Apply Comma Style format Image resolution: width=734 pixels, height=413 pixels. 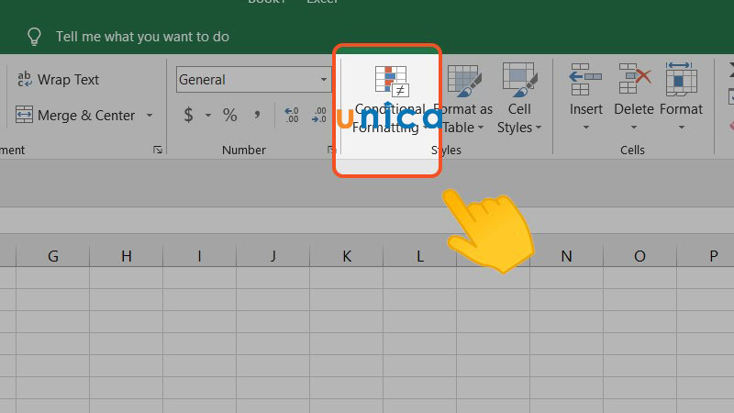(x=257, y=116)
